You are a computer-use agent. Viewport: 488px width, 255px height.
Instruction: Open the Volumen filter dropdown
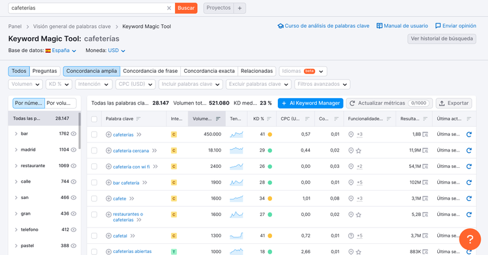(25, 85)
